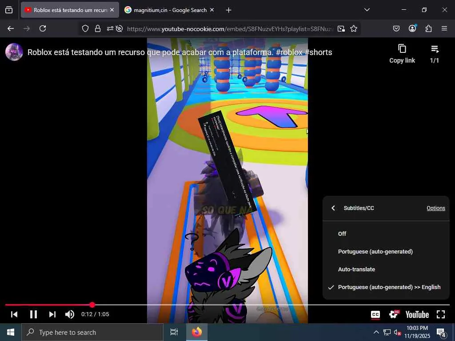This screenshot has width=455, height=341.
Task: Save page to Pocket
Action: pos(396,28)
